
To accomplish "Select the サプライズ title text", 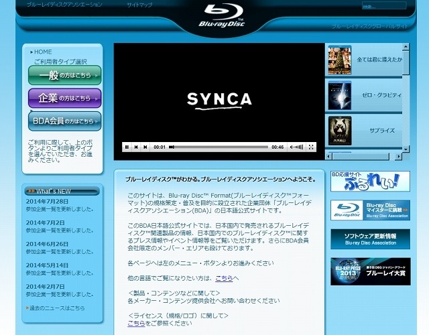I will click(x=382, y=131).
